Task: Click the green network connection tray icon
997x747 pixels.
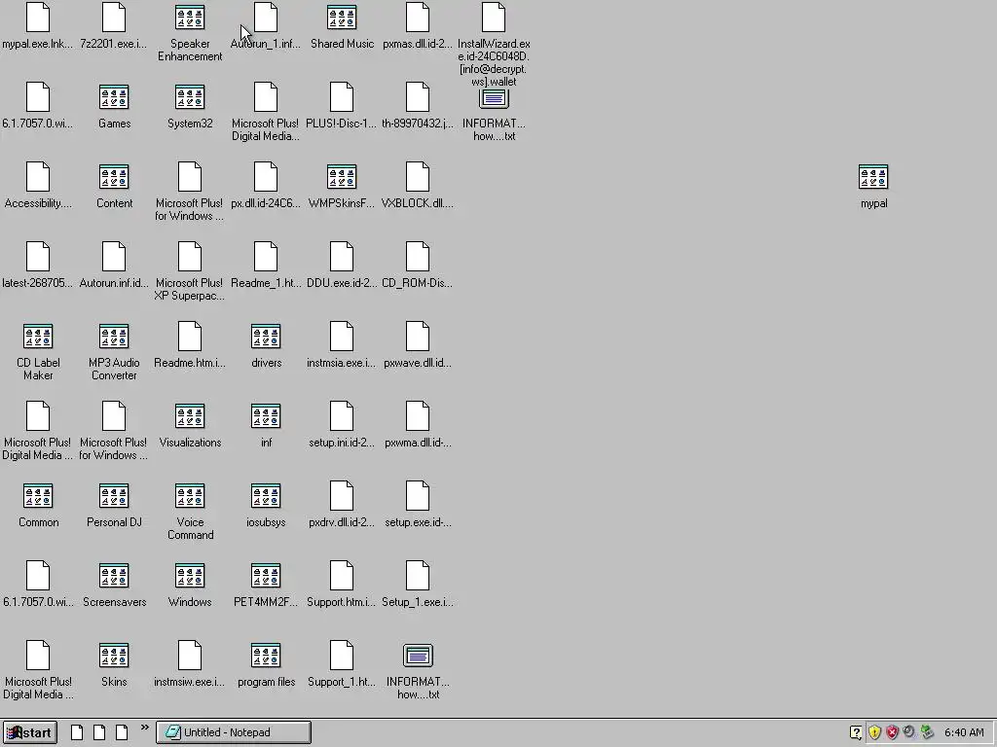Action: point(927,732)
